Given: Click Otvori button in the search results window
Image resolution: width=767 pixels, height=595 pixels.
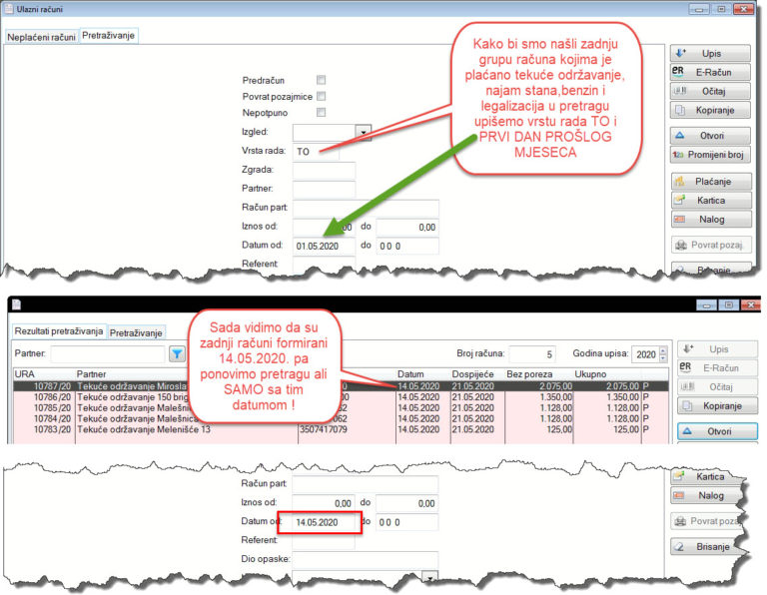Looking at the screenshot, I should point(717,431).
